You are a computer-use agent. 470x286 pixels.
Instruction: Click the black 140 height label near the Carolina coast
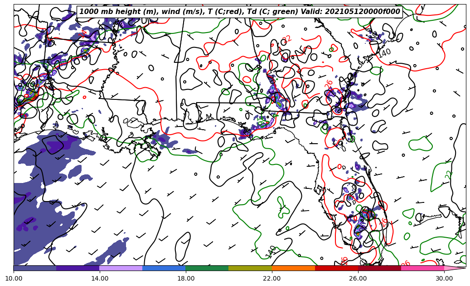coord(384,53)
